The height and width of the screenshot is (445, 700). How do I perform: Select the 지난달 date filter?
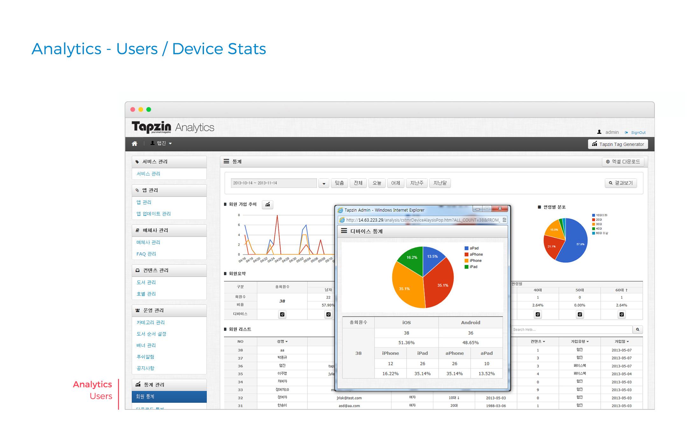[x=440, y=183]
